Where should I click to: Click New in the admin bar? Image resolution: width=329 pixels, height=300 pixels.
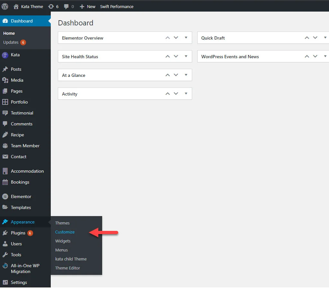[x=91, y=7]
